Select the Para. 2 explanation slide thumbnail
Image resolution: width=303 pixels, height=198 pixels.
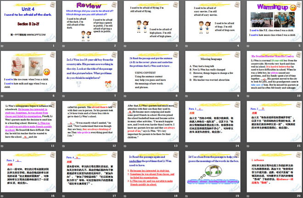[274, 121]
